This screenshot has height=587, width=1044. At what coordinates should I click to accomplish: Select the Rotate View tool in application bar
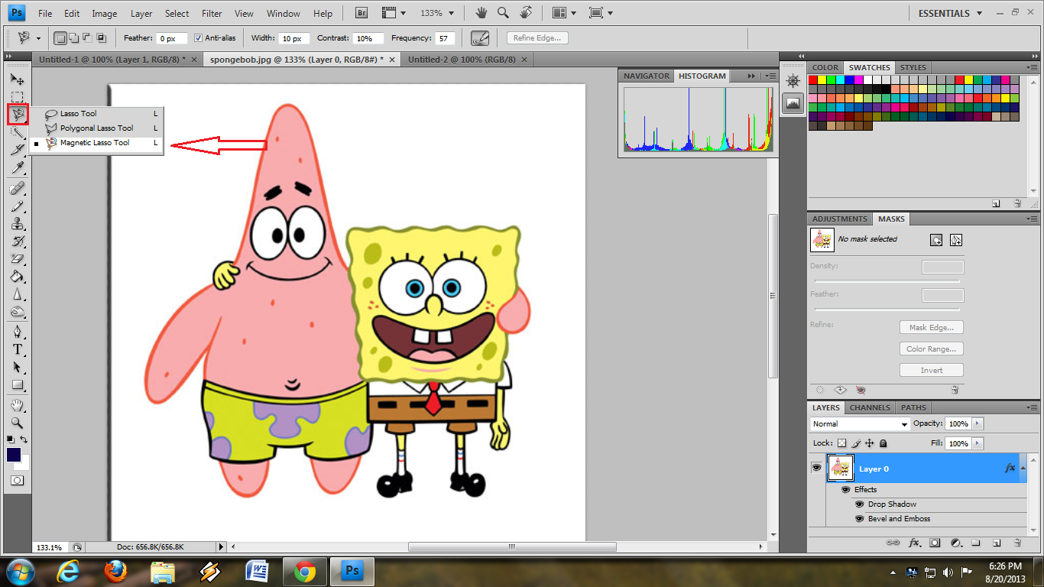526,13
